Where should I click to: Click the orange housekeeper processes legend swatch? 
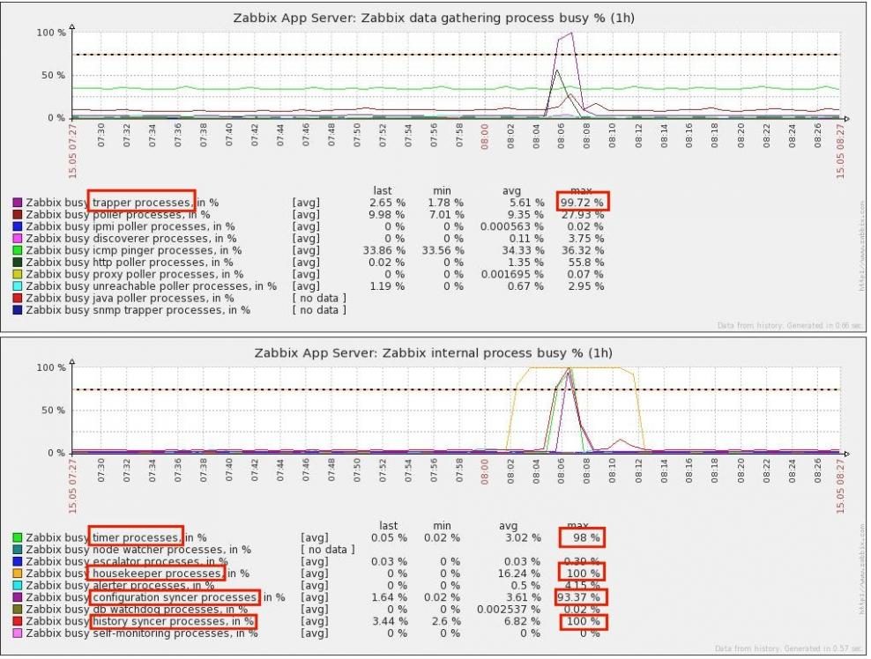click(18, 574)
